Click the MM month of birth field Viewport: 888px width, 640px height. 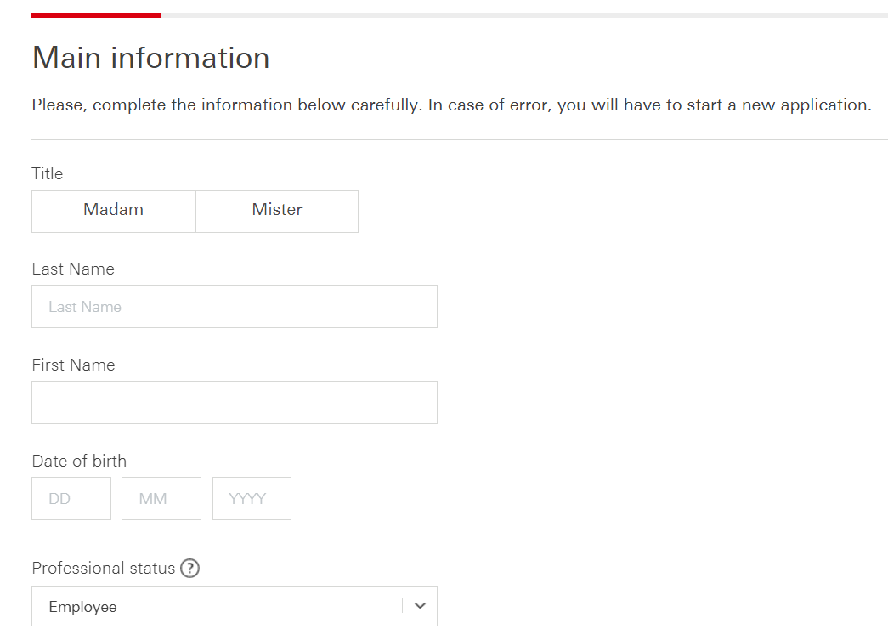(161, 498)
